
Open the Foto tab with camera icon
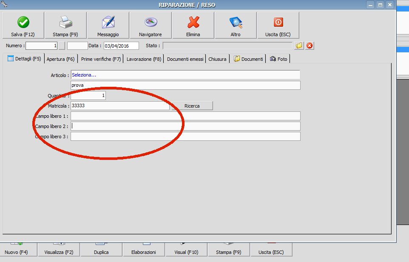[278, 59]
